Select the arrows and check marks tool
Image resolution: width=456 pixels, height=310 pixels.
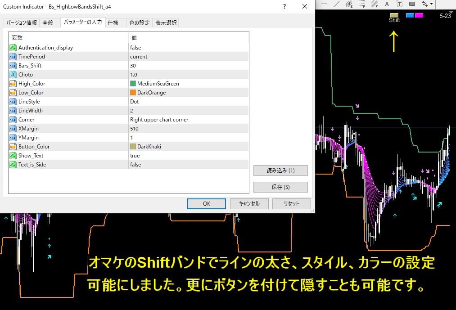tap(425, 4)
